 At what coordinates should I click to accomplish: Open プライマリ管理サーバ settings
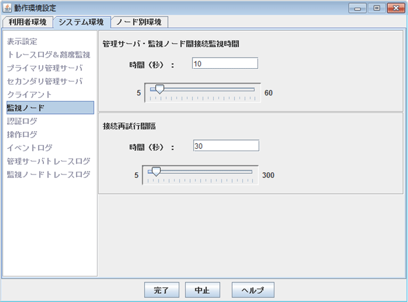tap(45, 68)
